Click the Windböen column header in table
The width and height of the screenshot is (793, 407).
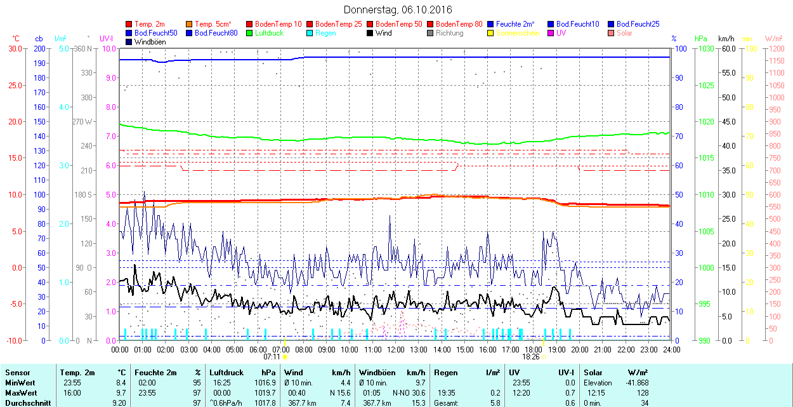pyautogui.click(x=377, y=373)
